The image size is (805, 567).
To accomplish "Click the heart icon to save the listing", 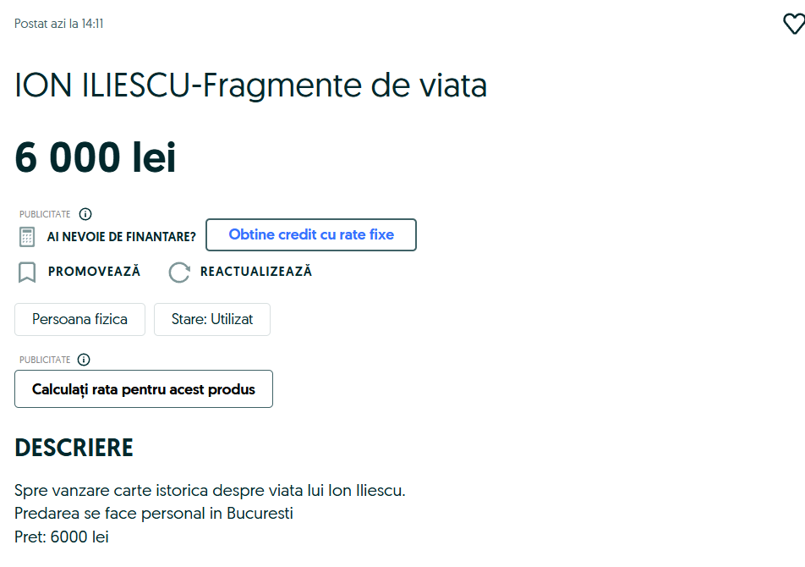I will (793, 25).
